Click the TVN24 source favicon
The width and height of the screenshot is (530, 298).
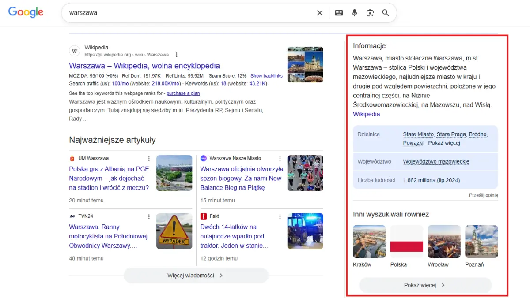click(72, 216)
